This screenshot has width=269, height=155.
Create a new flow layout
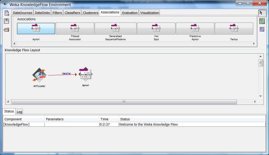(7, 13)
